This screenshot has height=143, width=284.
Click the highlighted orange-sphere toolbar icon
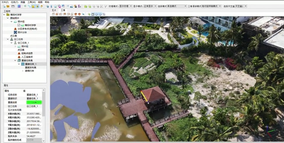[37, 6]
